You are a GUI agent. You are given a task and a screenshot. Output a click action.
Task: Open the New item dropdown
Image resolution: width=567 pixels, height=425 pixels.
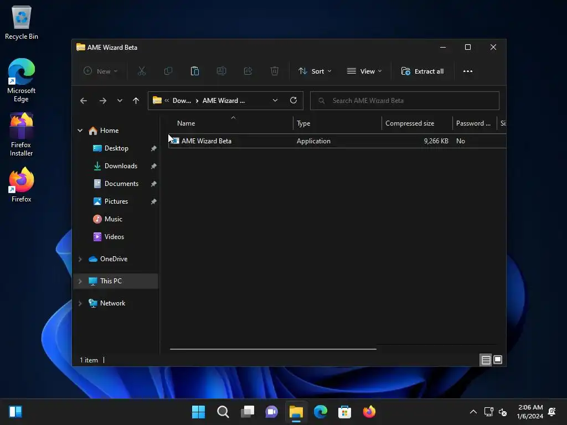(101, 71)
